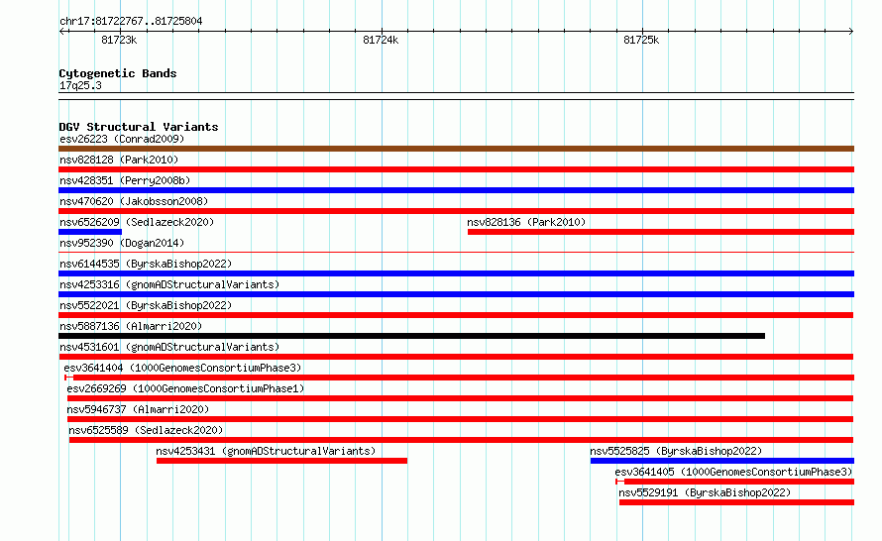Viewport: 882px width, 541px height.
Task: Select the nsv828128 (Park2010) variant label
Action: [119, 160]
